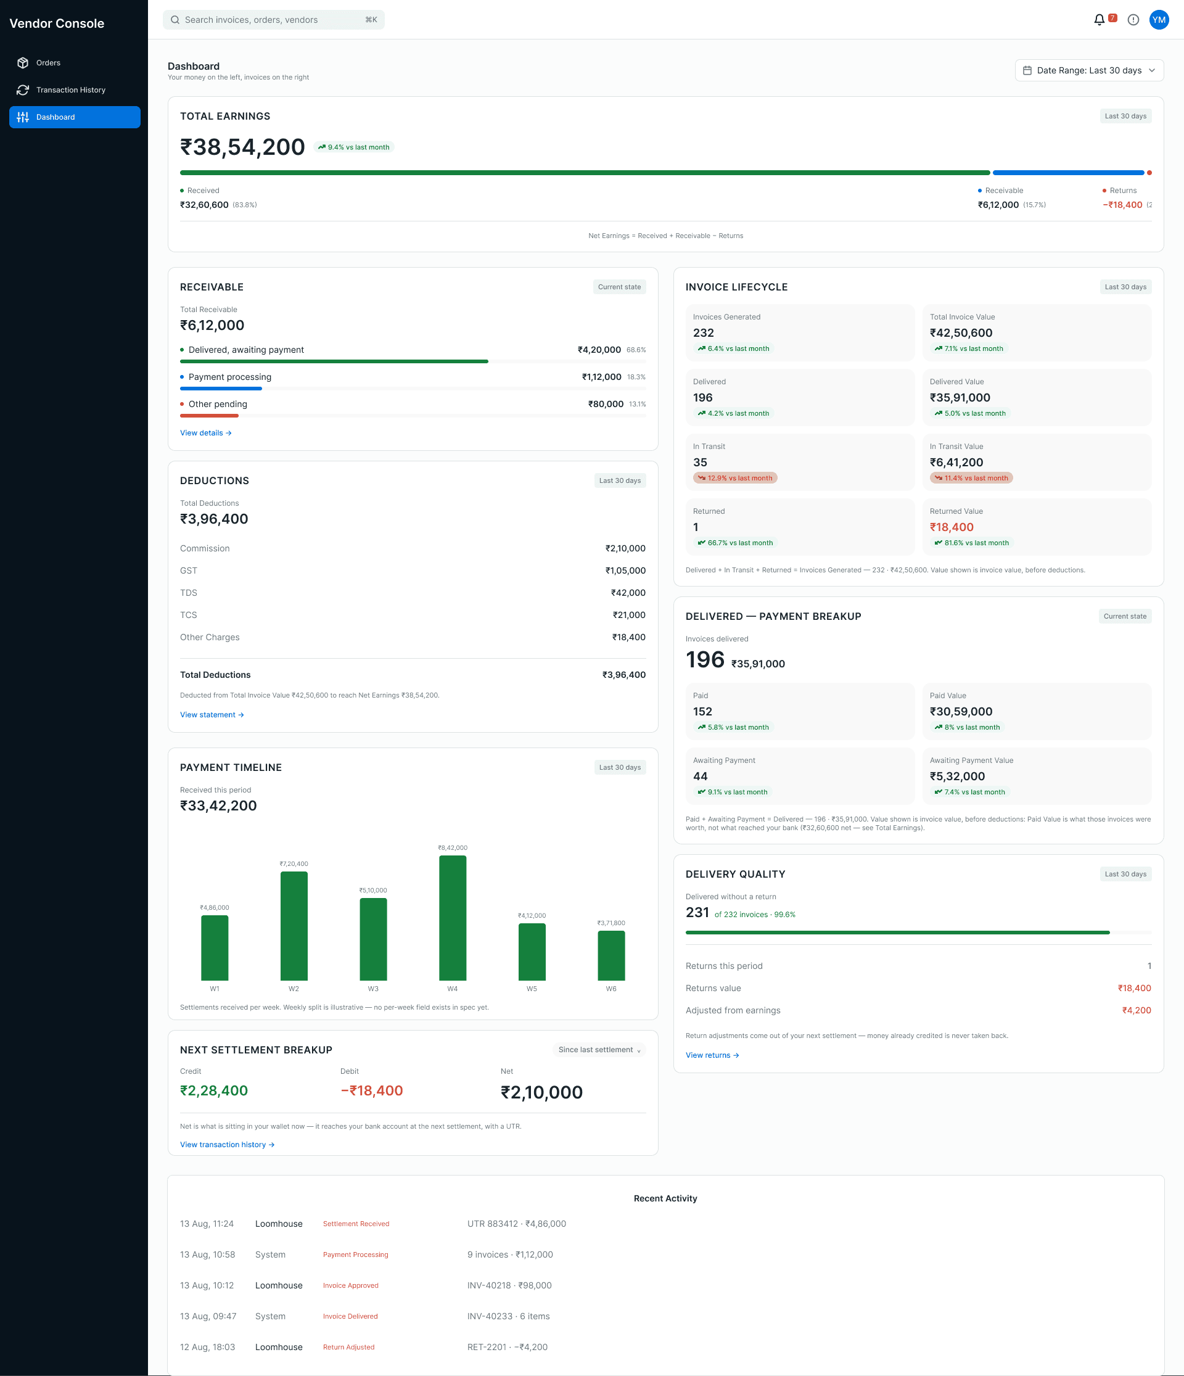
Task: Click the Delivered, awaiting payment progress bar
Action: click(413, 362)
